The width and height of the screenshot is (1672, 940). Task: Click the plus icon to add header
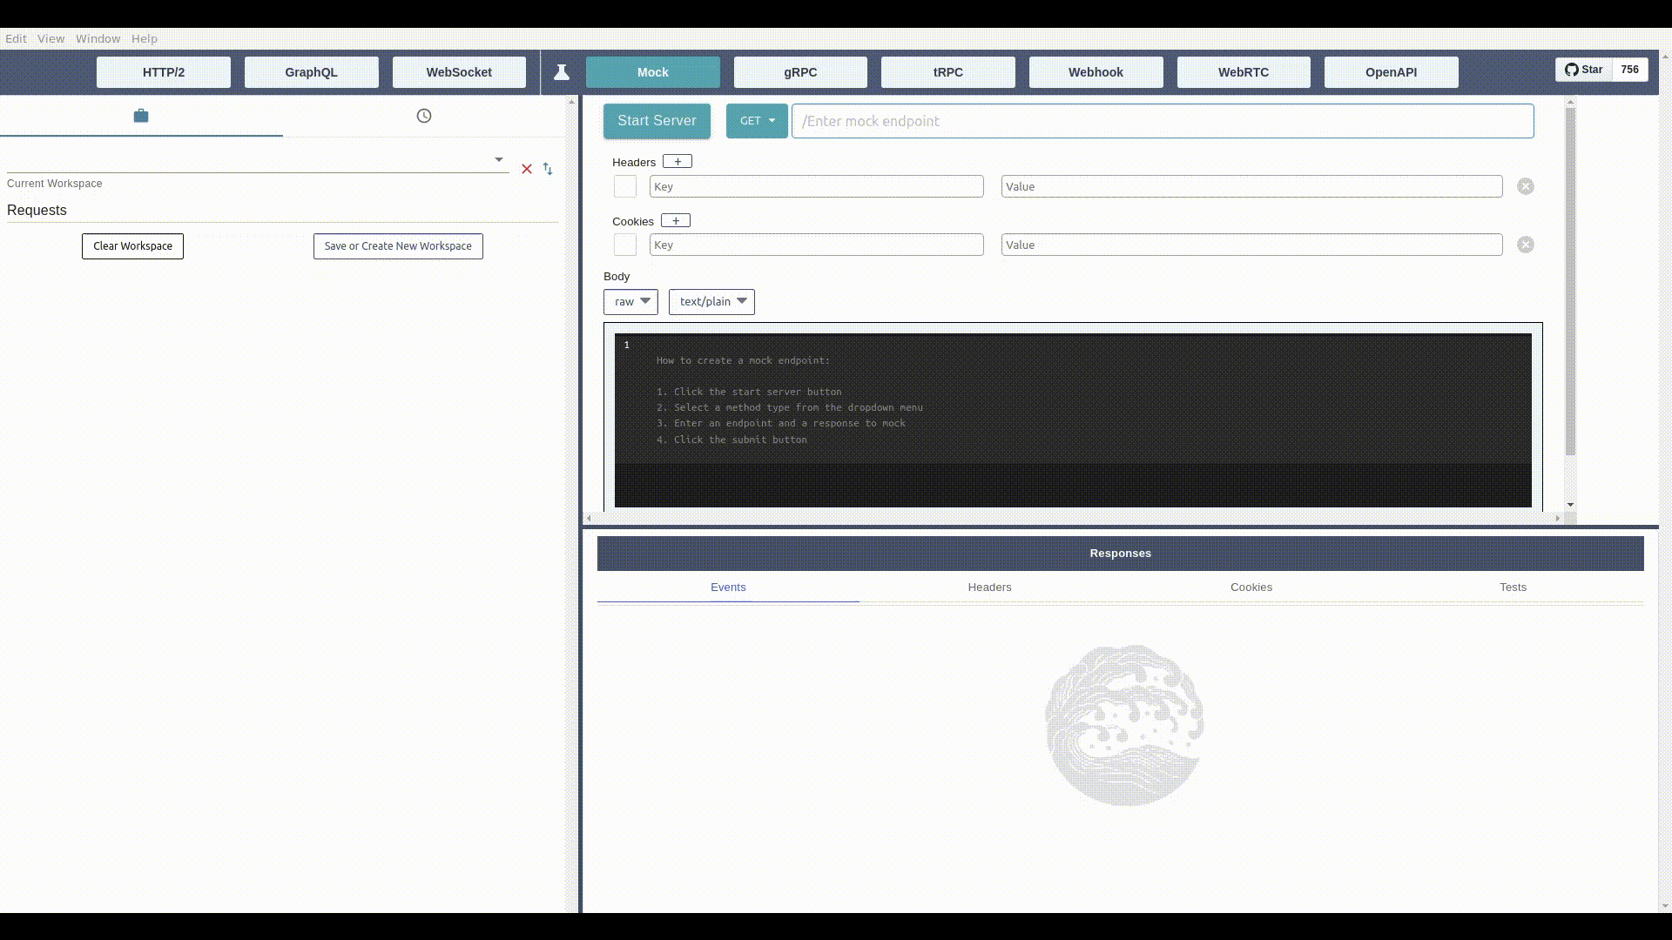pos(678,162)
